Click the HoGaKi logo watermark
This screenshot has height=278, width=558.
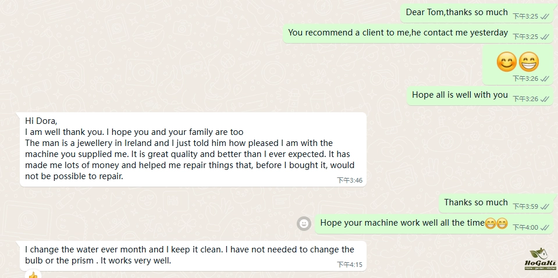point(541,260)
